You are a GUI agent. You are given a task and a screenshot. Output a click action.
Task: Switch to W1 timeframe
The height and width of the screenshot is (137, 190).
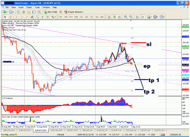tap(97, 17)
